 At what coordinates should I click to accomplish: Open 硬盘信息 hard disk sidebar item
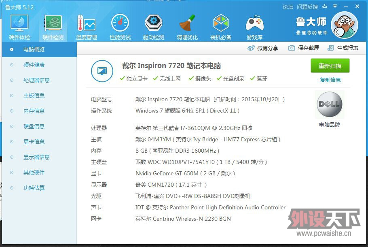[x=34, y=126]
